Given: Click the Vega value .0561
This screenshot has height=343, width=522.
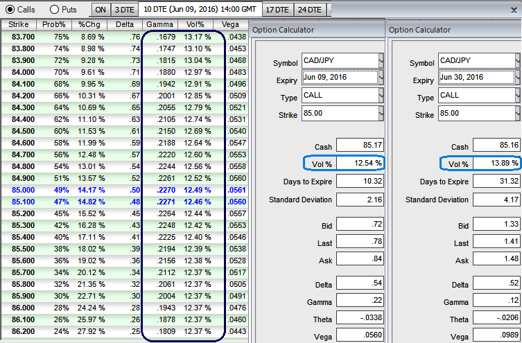Looking at the screenshot, I should click(237, 190).
